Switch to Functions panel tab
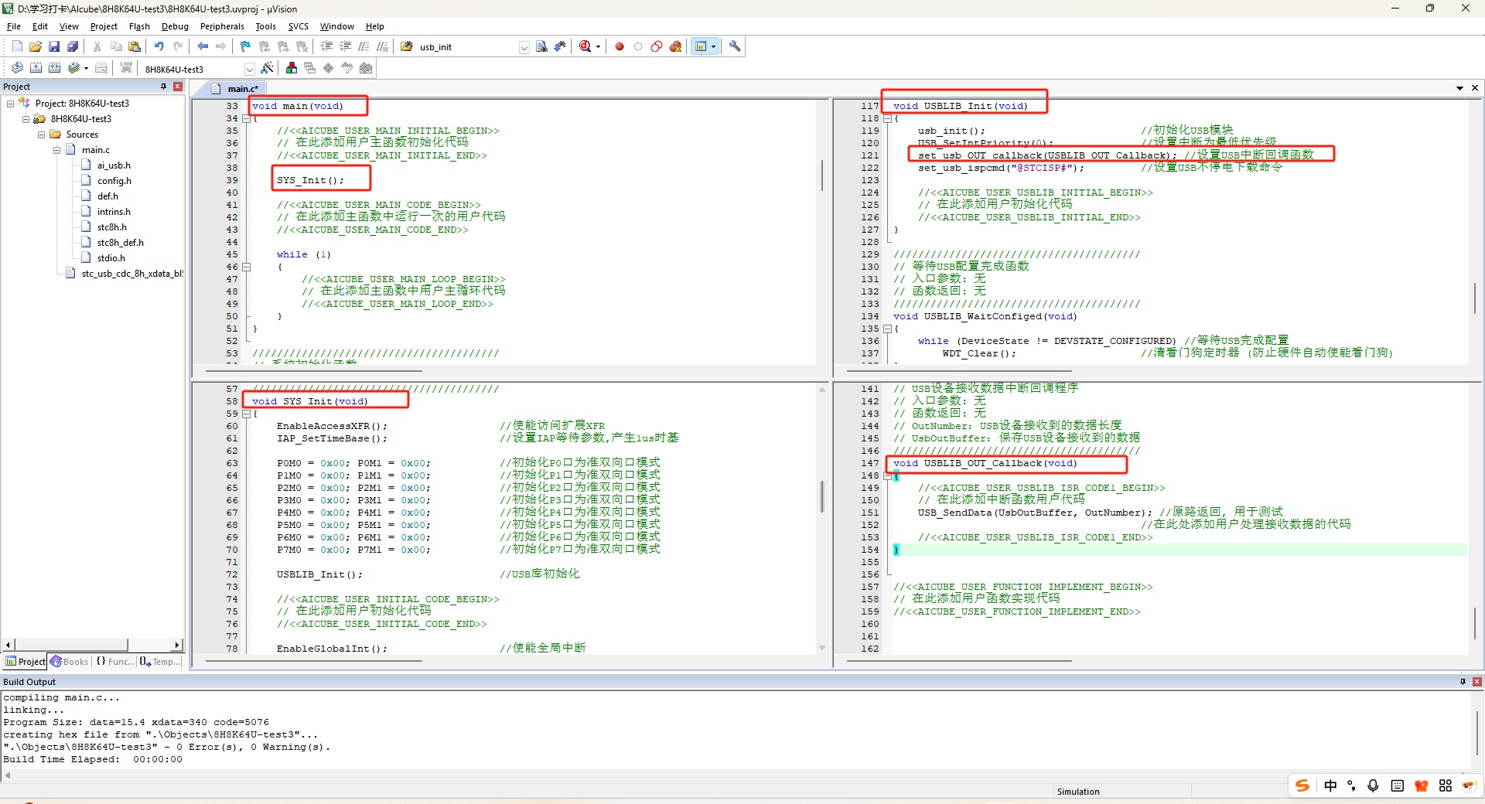 pyautogui.click(x=114, y=662)
